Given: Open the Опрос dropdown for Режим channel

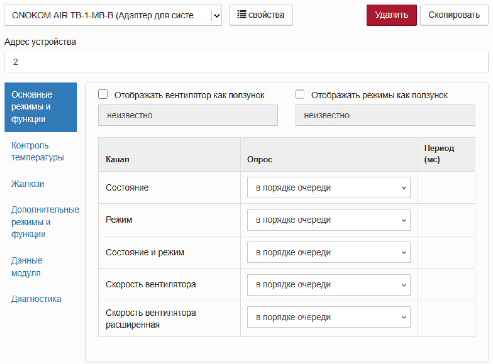Looking at the screenshot, I should pyautogui.click(x=328, y=220).
